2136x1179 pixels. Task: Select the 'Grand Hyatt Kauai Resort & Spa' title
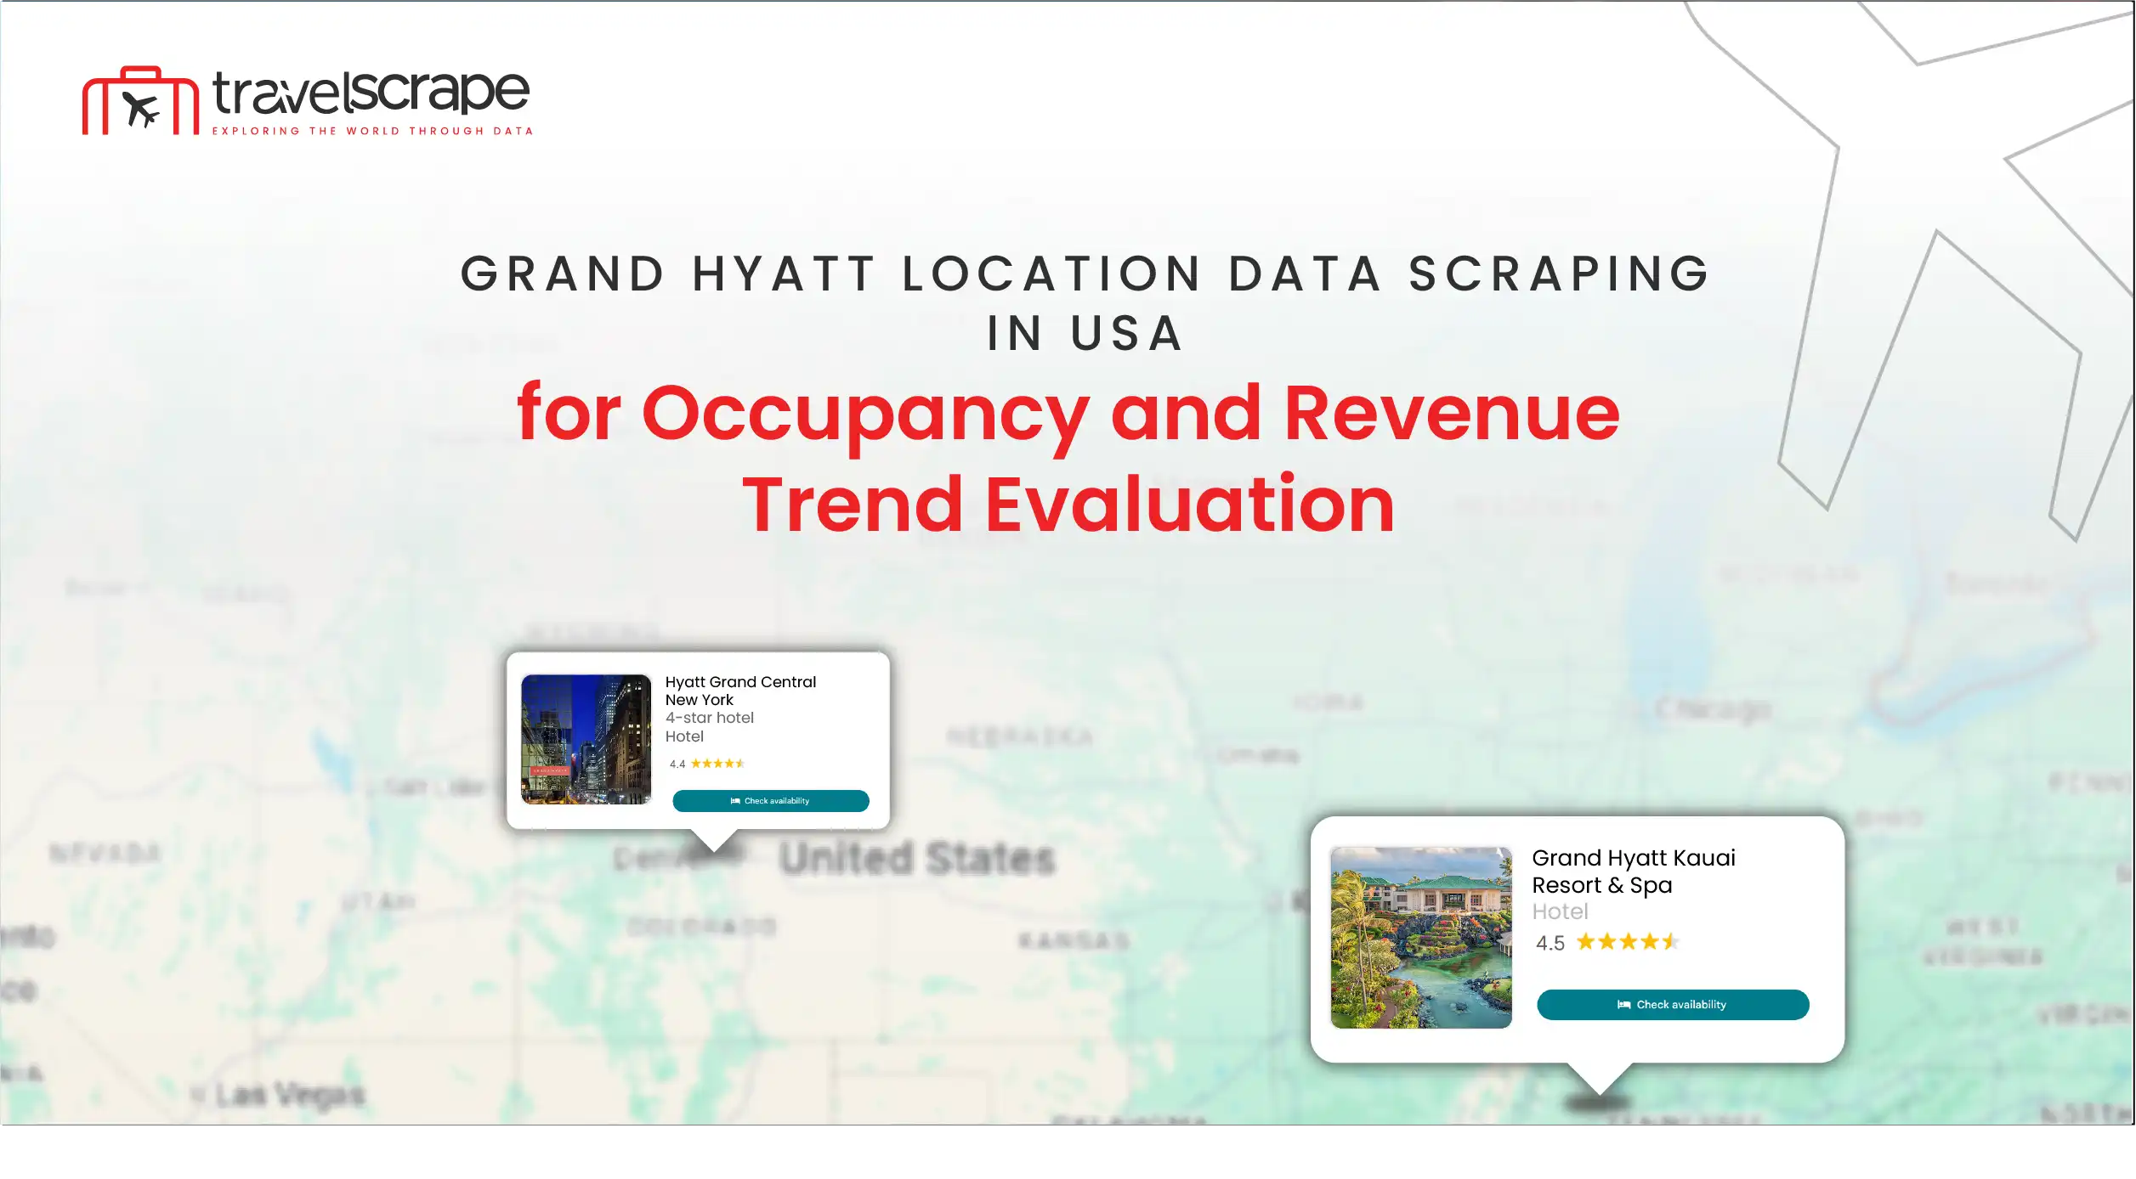(1633, 872)
